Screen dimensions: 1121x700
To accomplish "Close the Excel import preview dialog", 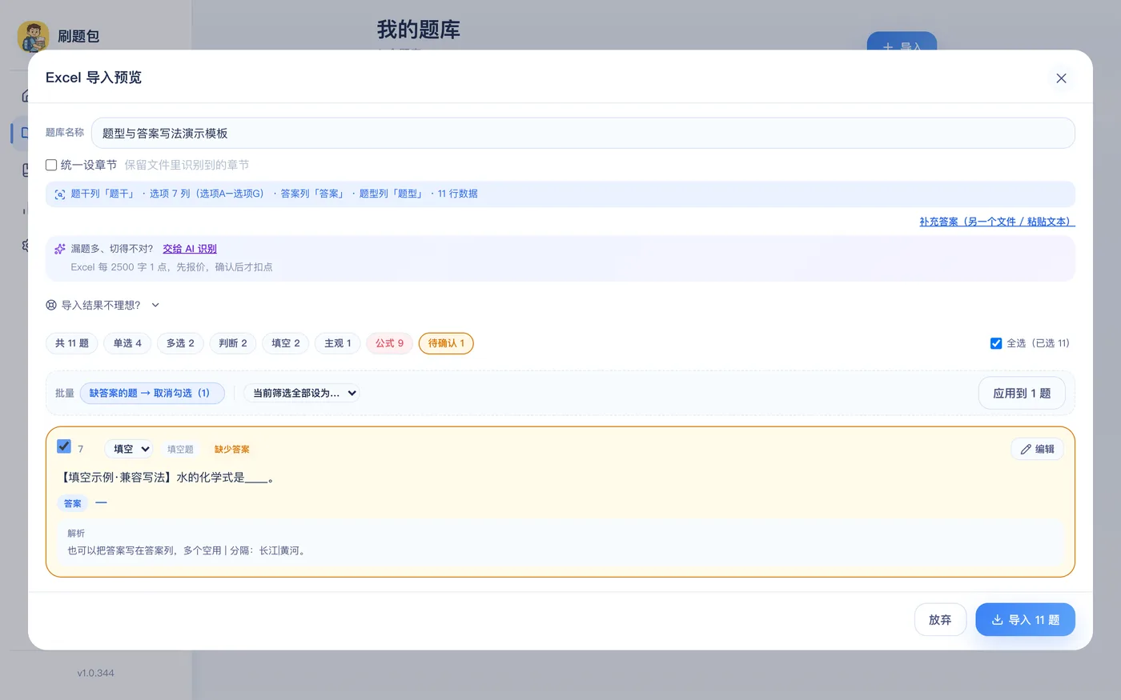I will pos(1061,78).
